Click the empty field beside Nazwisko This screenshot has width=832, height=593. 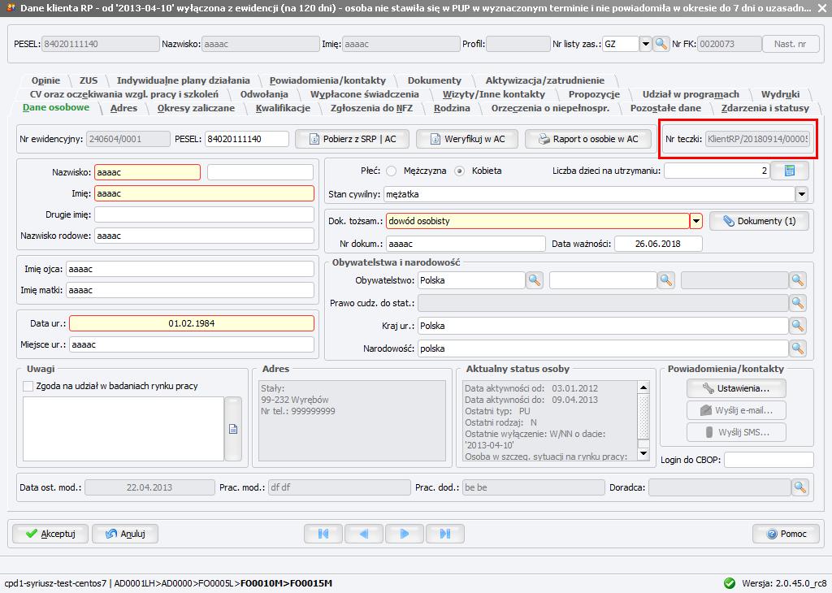(260, 172)
